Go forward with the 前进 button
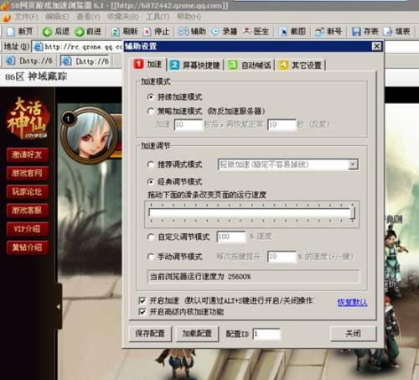 point(88,31)
